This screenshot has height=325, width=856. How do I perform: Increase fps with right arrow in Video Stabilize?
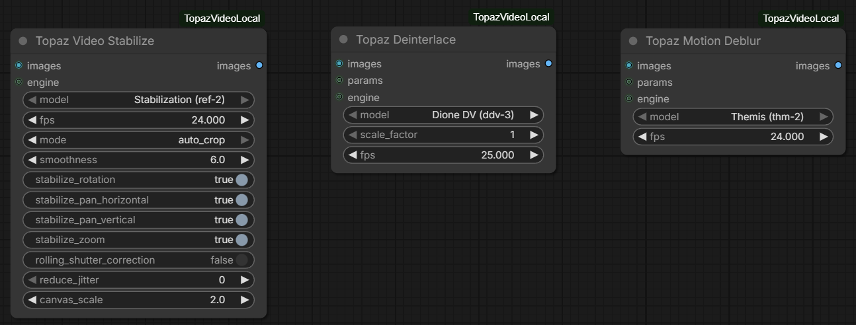click(x=245, y=120)
